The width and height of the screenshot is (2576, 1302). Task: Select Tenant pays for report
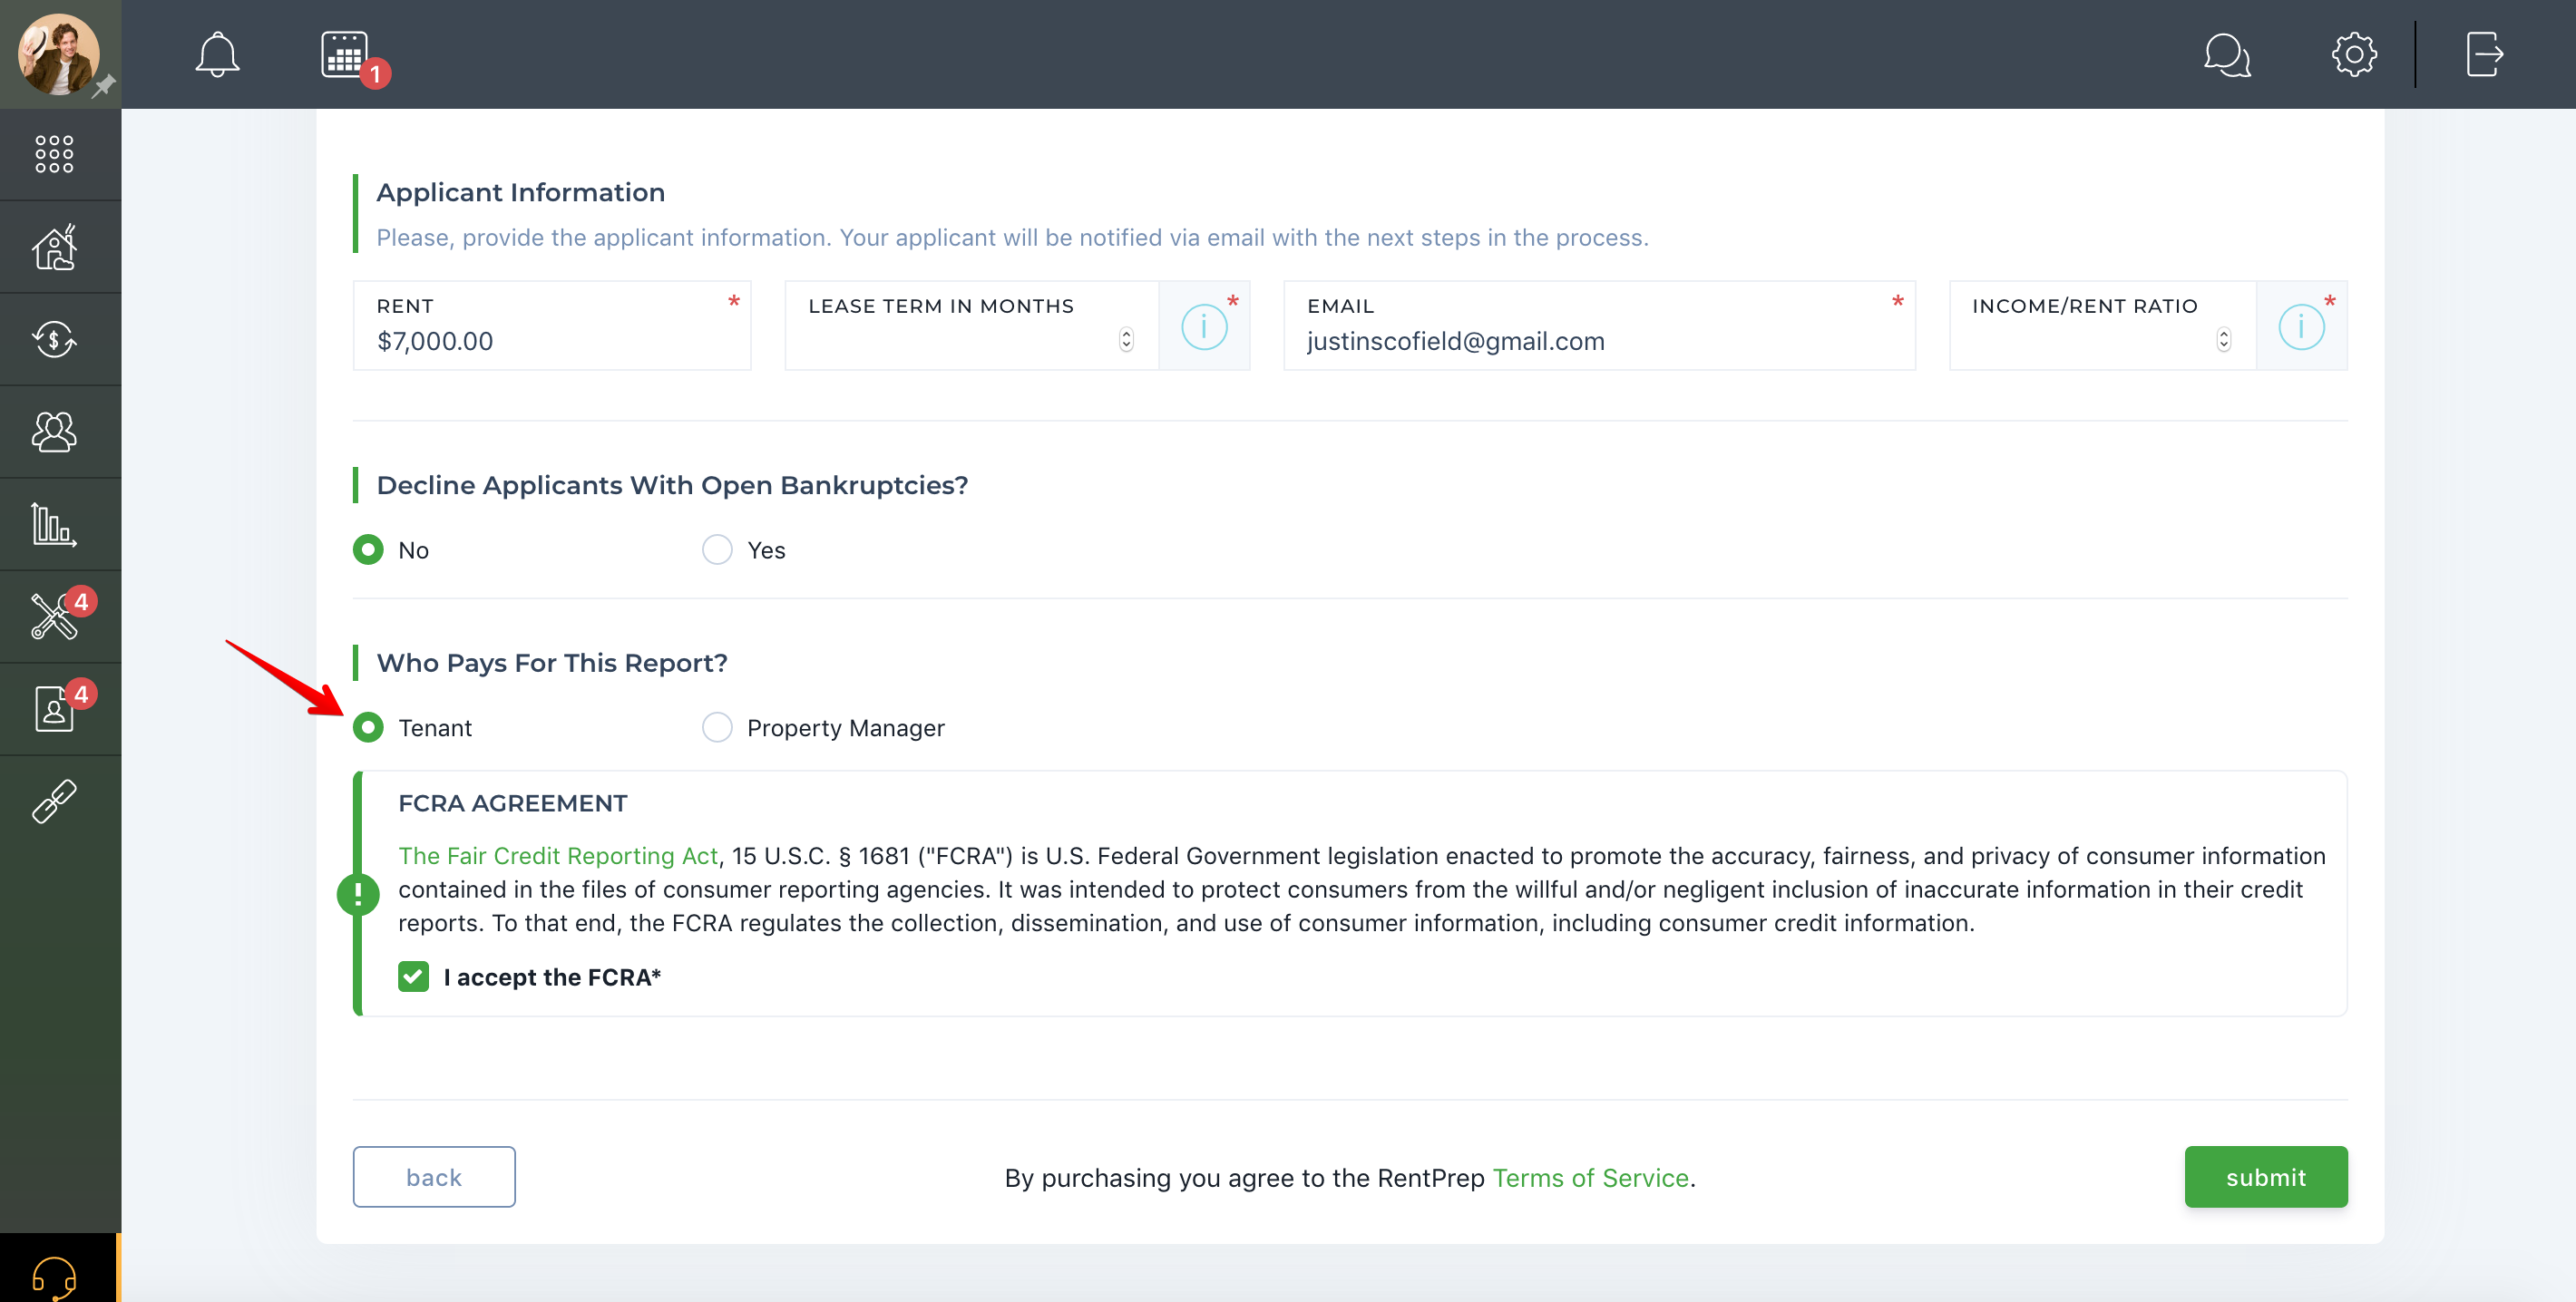click(x=368, y=727)
